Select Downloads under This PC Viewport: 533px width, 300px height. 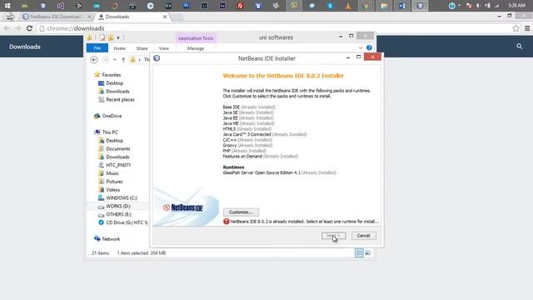tap(117, 157)
